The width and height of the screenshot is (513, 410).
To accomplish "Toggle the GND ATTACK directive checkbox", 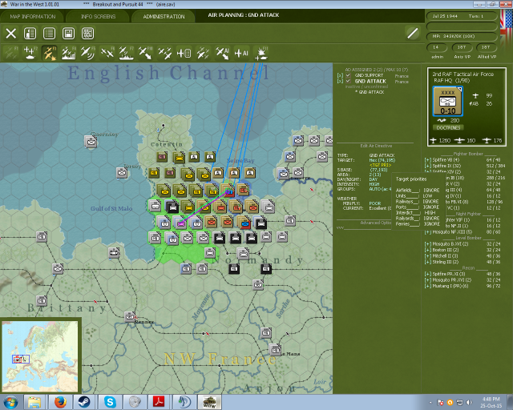I will tap(348, 81).
